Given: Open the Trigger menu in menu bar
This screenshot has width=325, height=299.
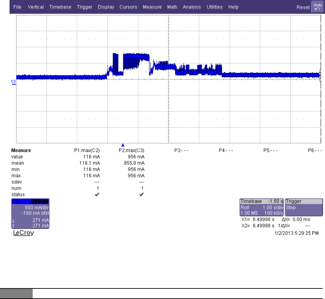Looking at the screenshot, I should (x=85, y=7).
